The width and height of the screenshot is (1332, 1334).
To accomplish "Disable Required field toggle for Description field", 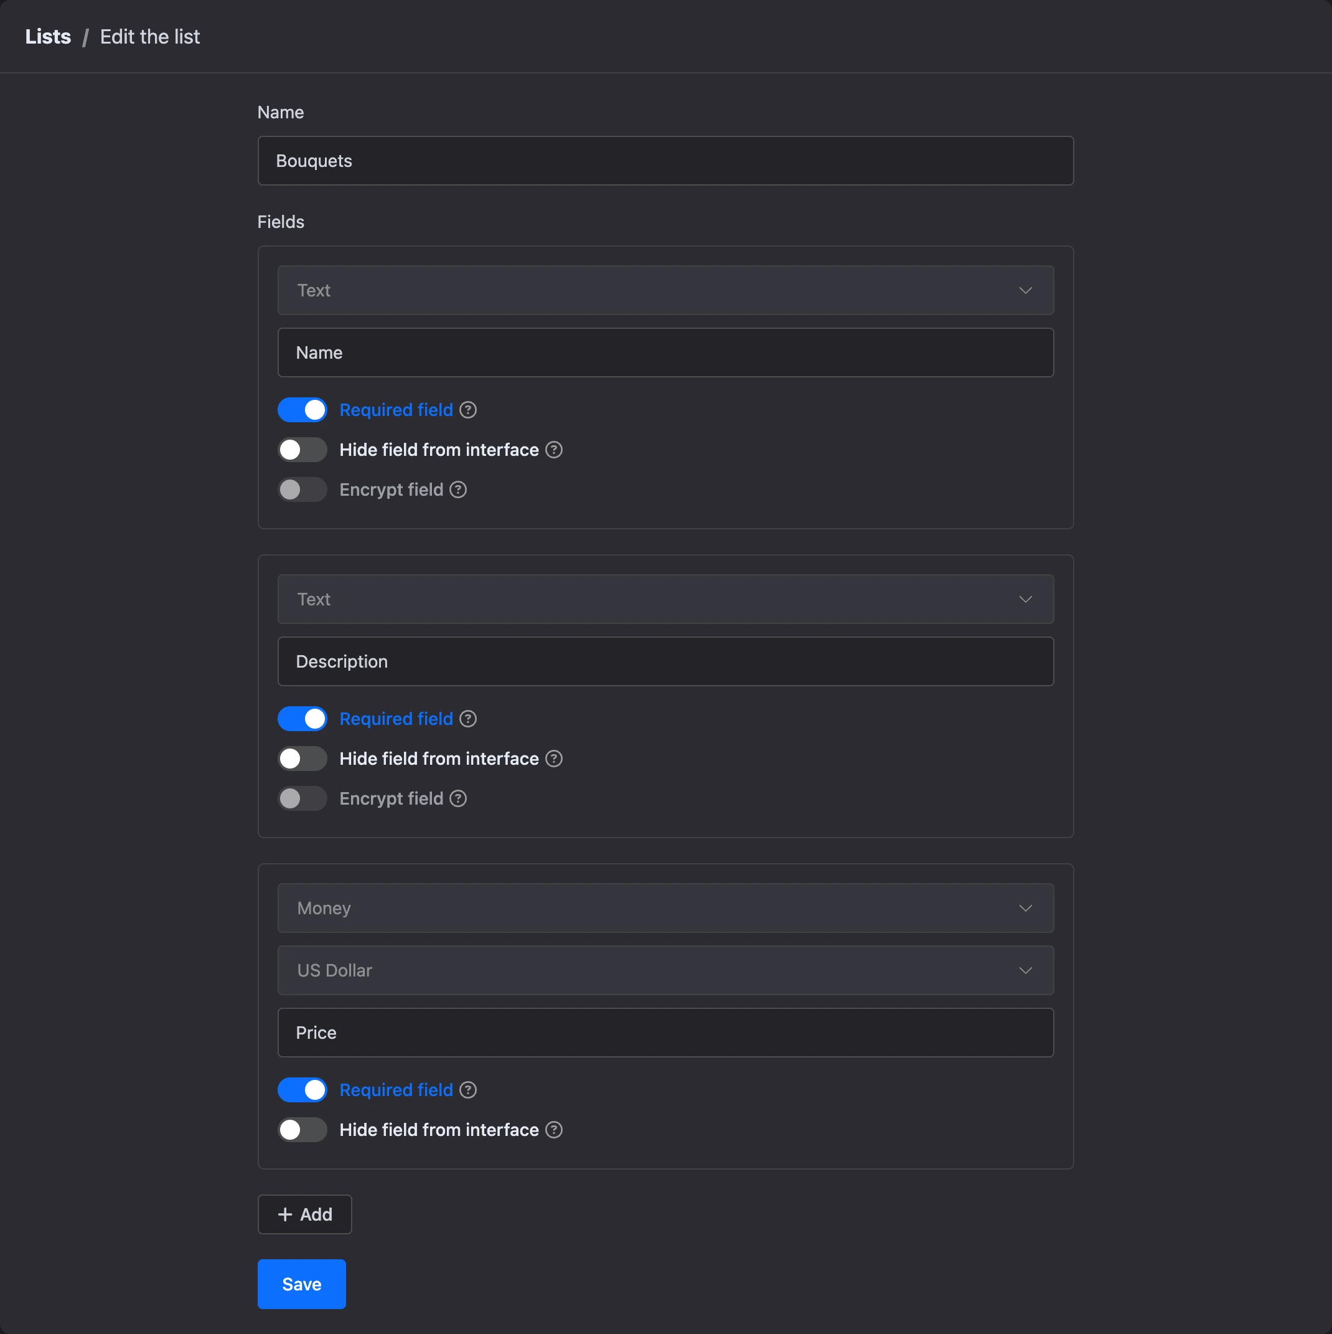I will 303,719.
